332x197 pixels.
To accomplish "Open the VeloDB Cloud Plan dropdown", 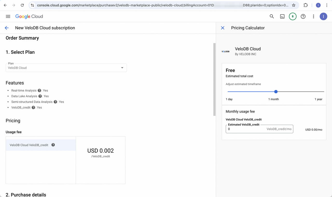I will click(66, 68).
